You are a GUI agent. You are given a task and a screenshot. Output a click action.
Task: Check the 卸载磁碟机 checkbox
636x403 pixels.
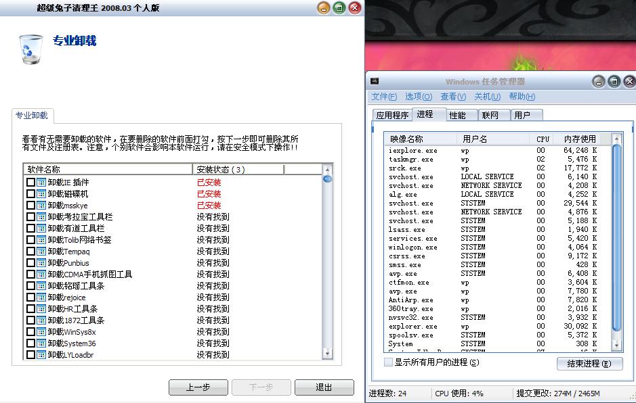[30, 194]
